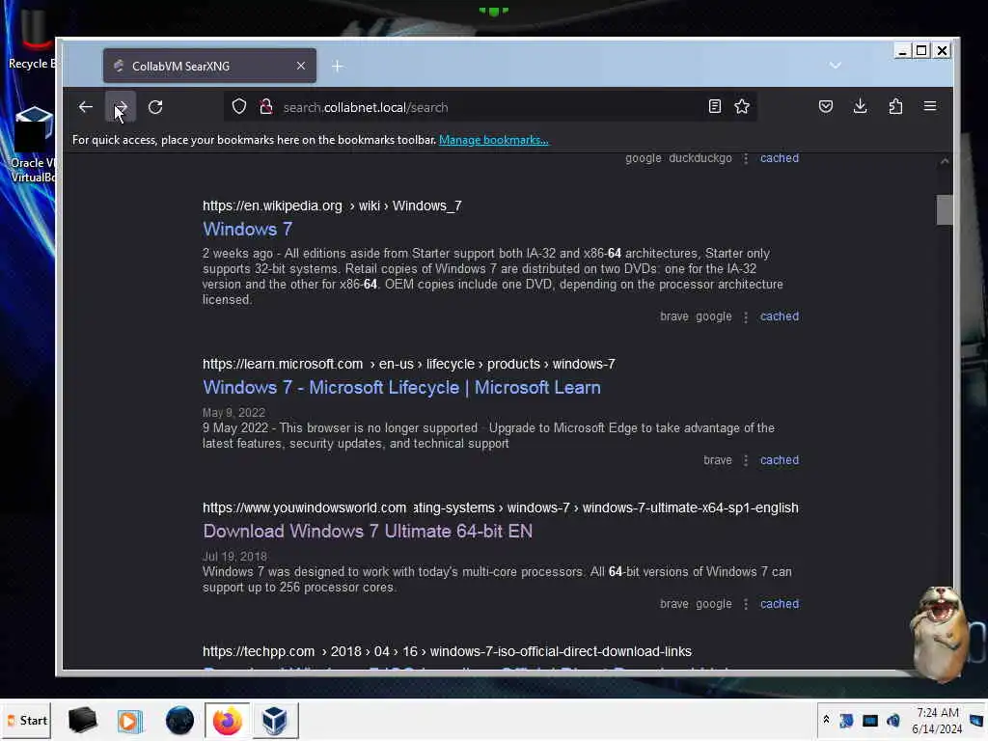Click the browser forward arrow button
Screen dimensions: 988x741
[x=121, y=107]
